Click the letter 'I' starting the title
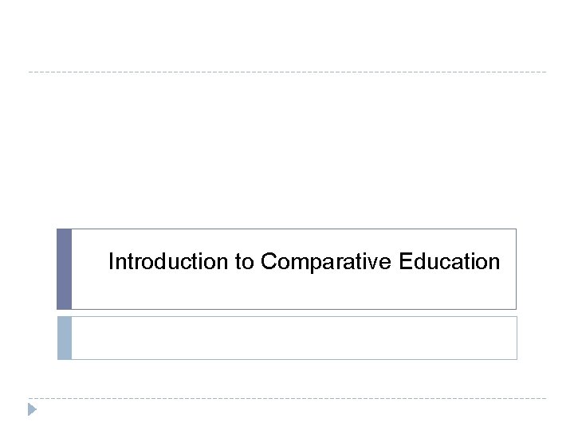 [111, 262]
